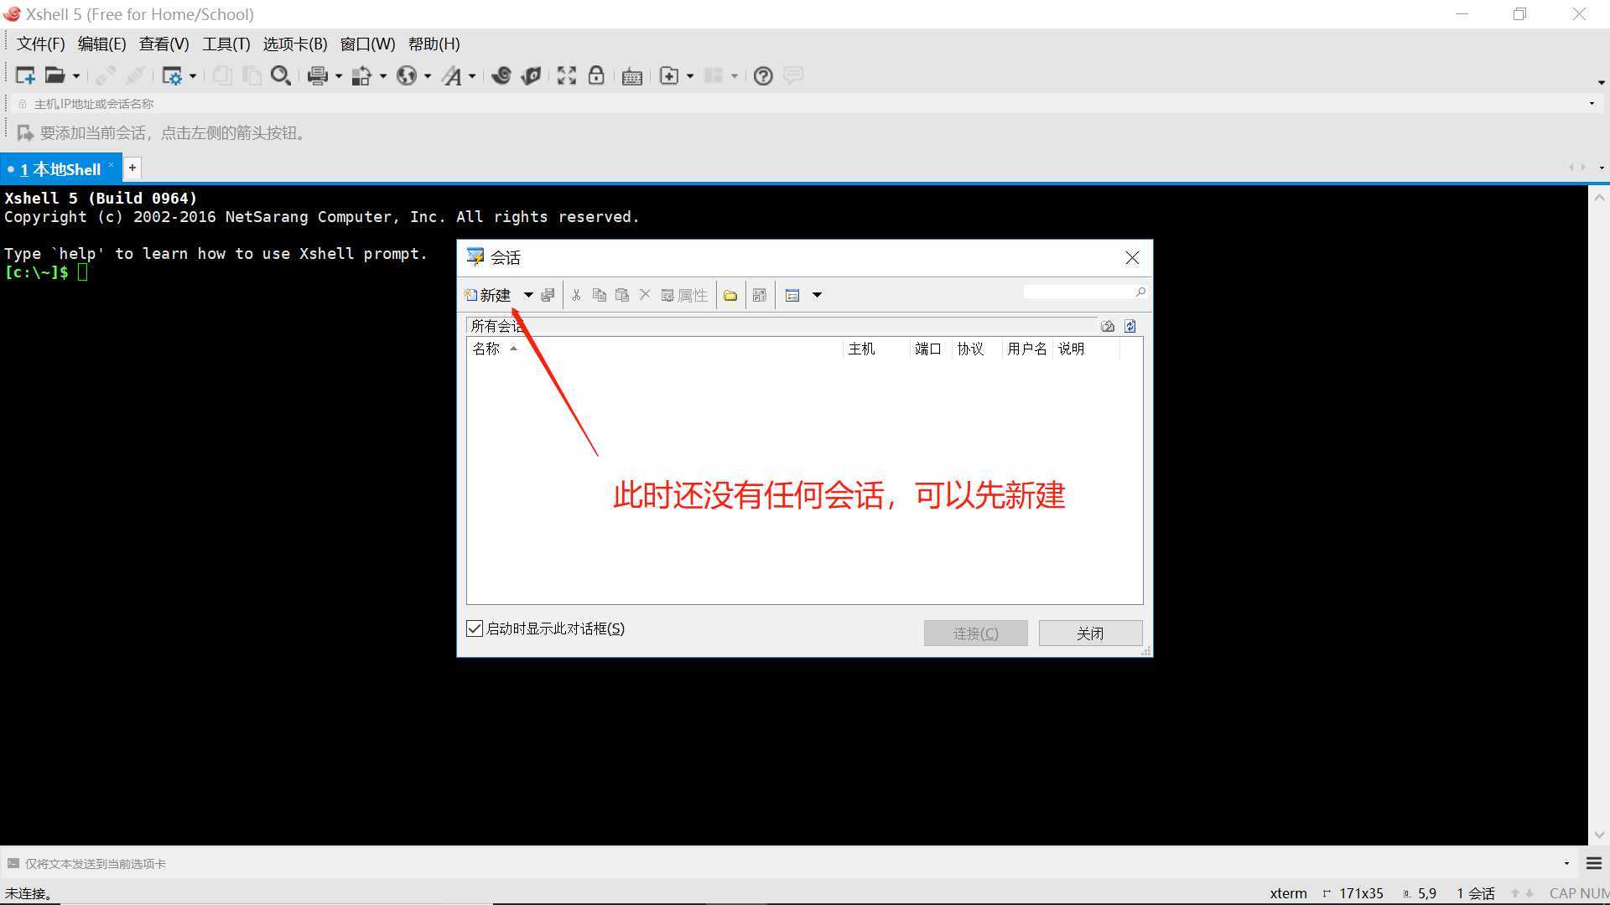This screenshot has height=905, width=1610.
Task: Click the view mode icon in session dialog
Action: (x=792, y=295)
